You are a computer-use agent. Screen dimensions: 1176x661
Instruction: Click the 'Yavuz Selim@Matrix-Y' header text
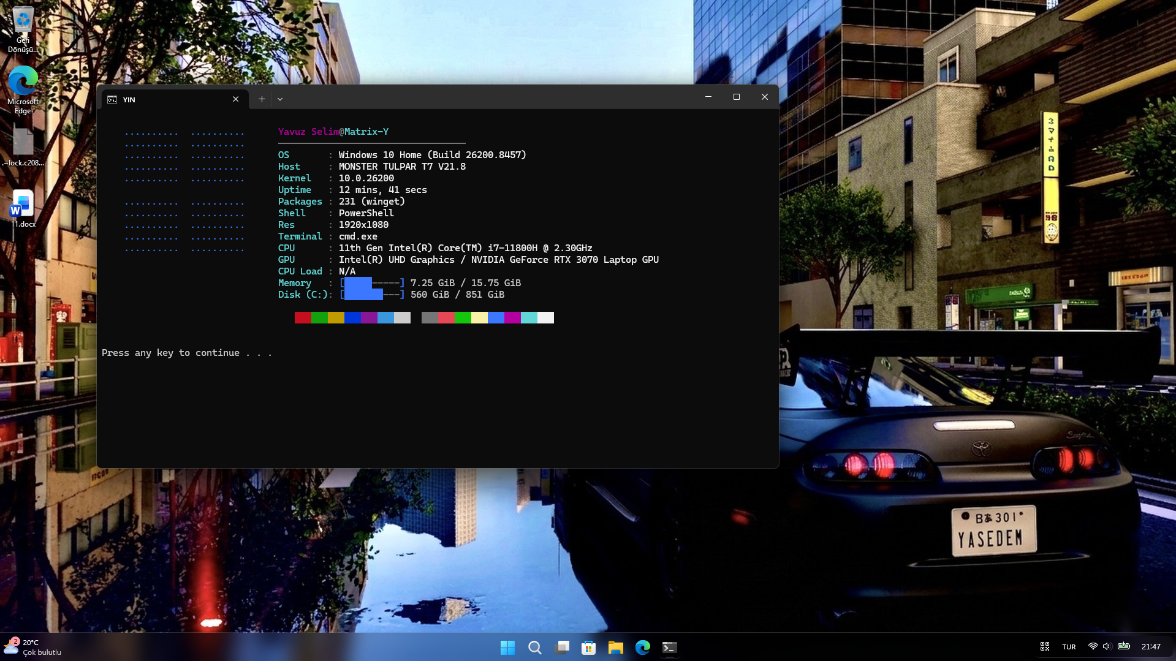click(x=333, y=132)
